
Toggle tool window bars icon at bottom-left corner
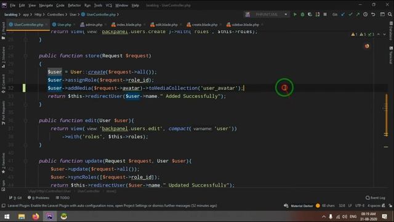(x=3, y=205)
